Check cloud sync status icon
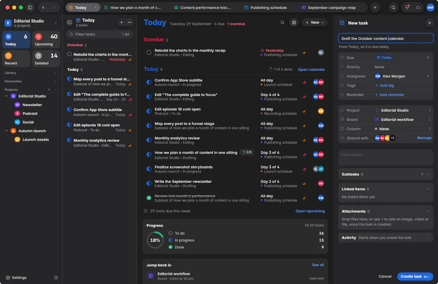The height and width of the screenshot is (284, 438). coord(418,8)
